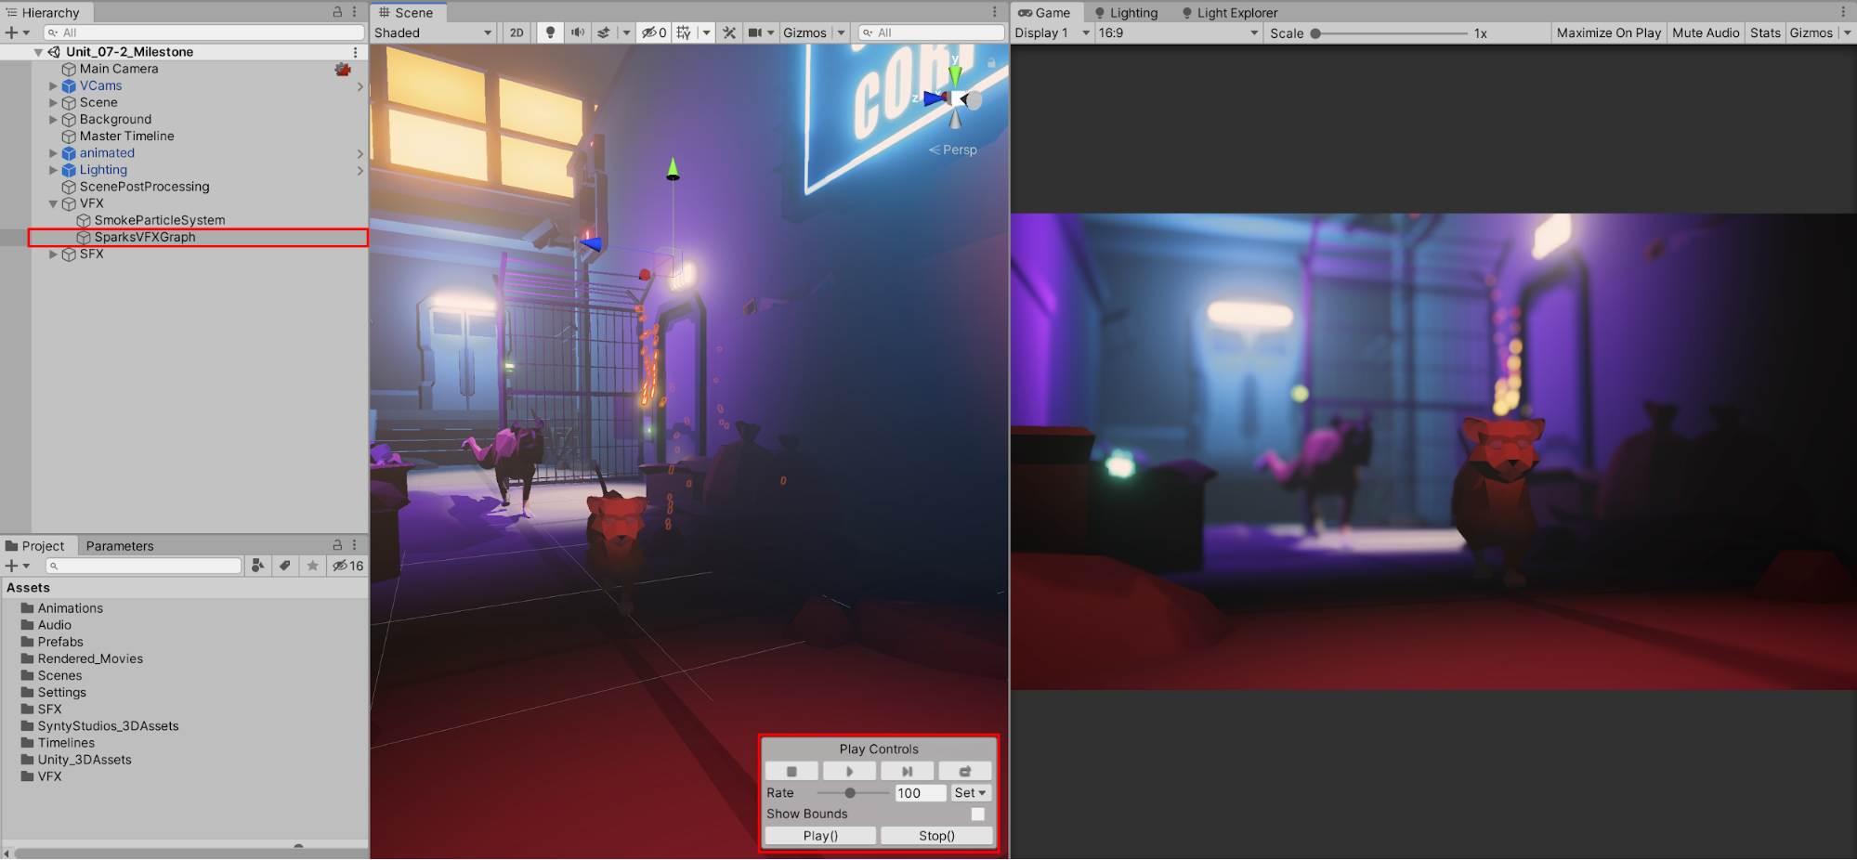Open the Game view three-dot options menu
Viewport: 1857px width, 860px height.
tap(1843, 12)
